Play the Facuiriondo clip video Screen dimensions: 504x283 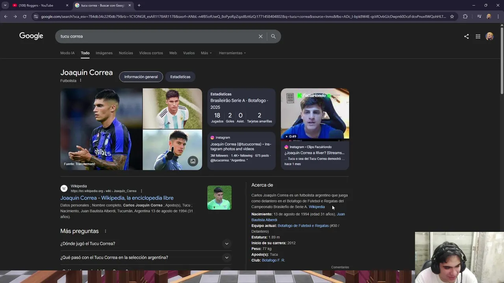pos(315,114)
